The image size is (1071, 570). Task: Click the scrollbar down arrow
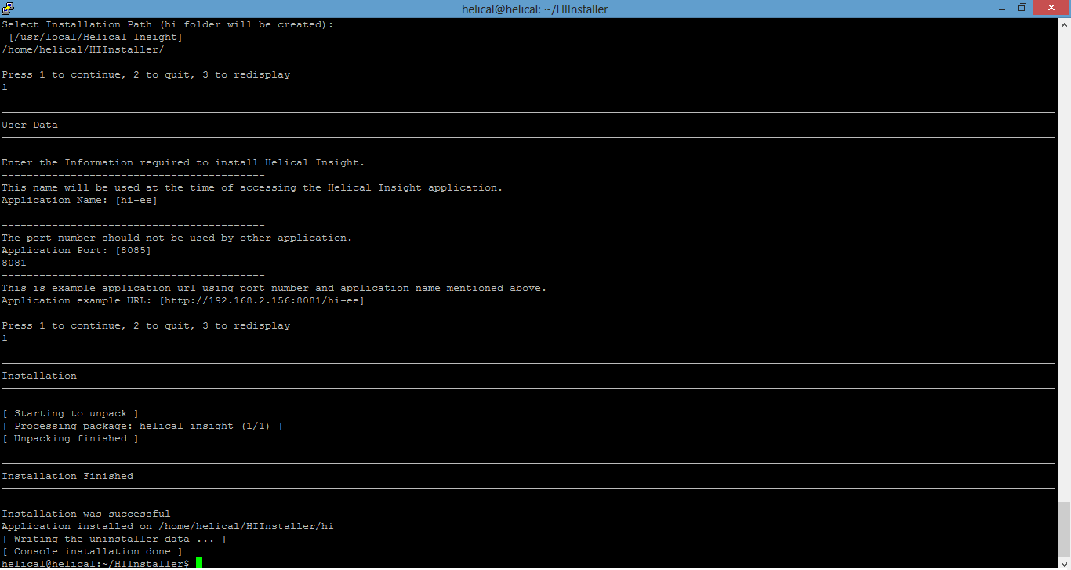1064,563
